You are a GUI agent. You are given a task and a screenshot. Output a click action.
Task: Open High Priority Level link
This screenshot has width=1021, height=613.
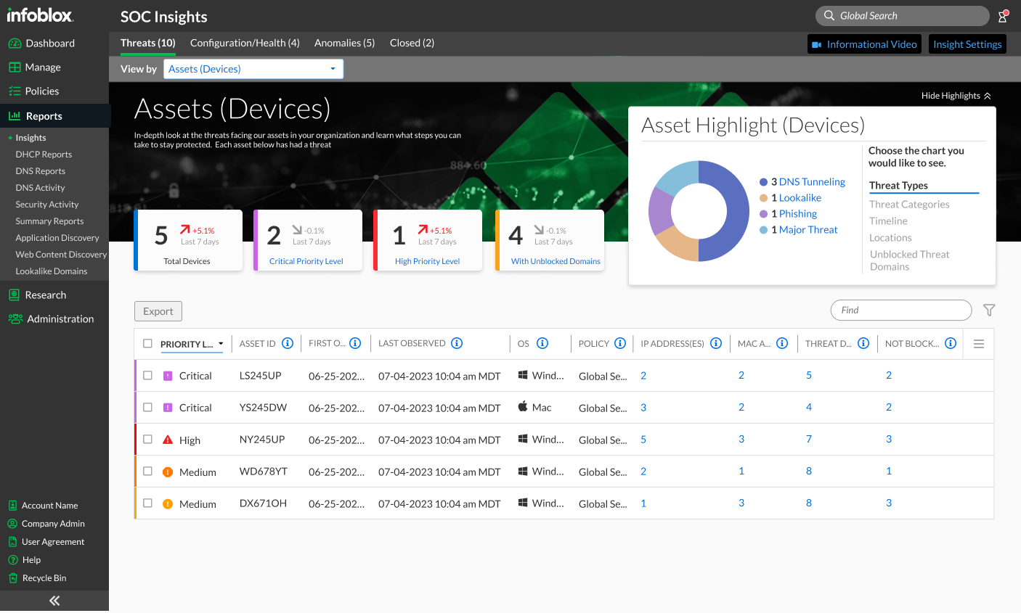(427, 261)
